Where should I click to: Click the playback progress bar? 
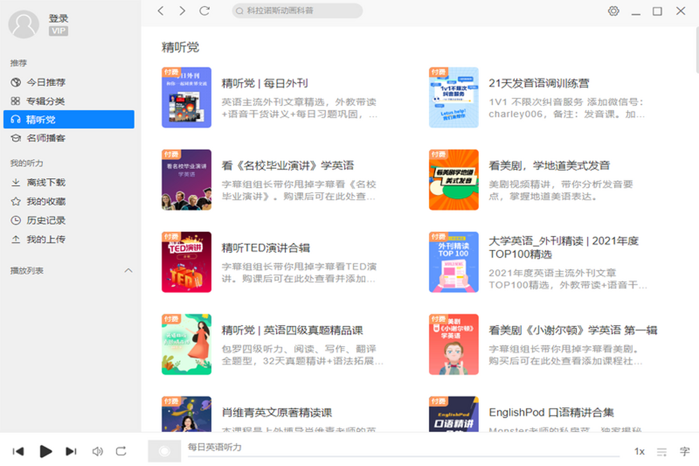(x=402, y=457)
